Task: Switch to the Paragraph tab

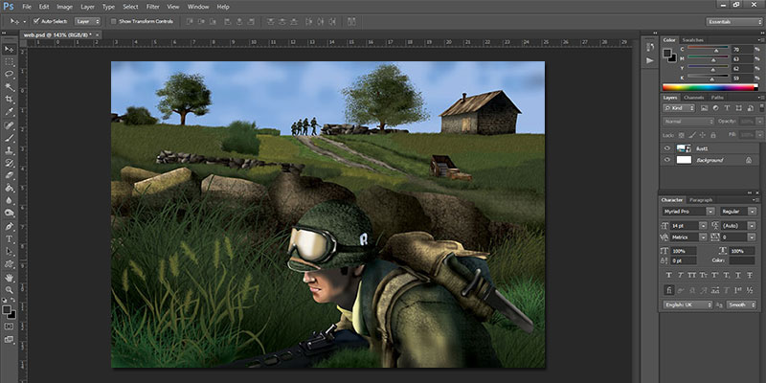Action: tap(702, 200)
